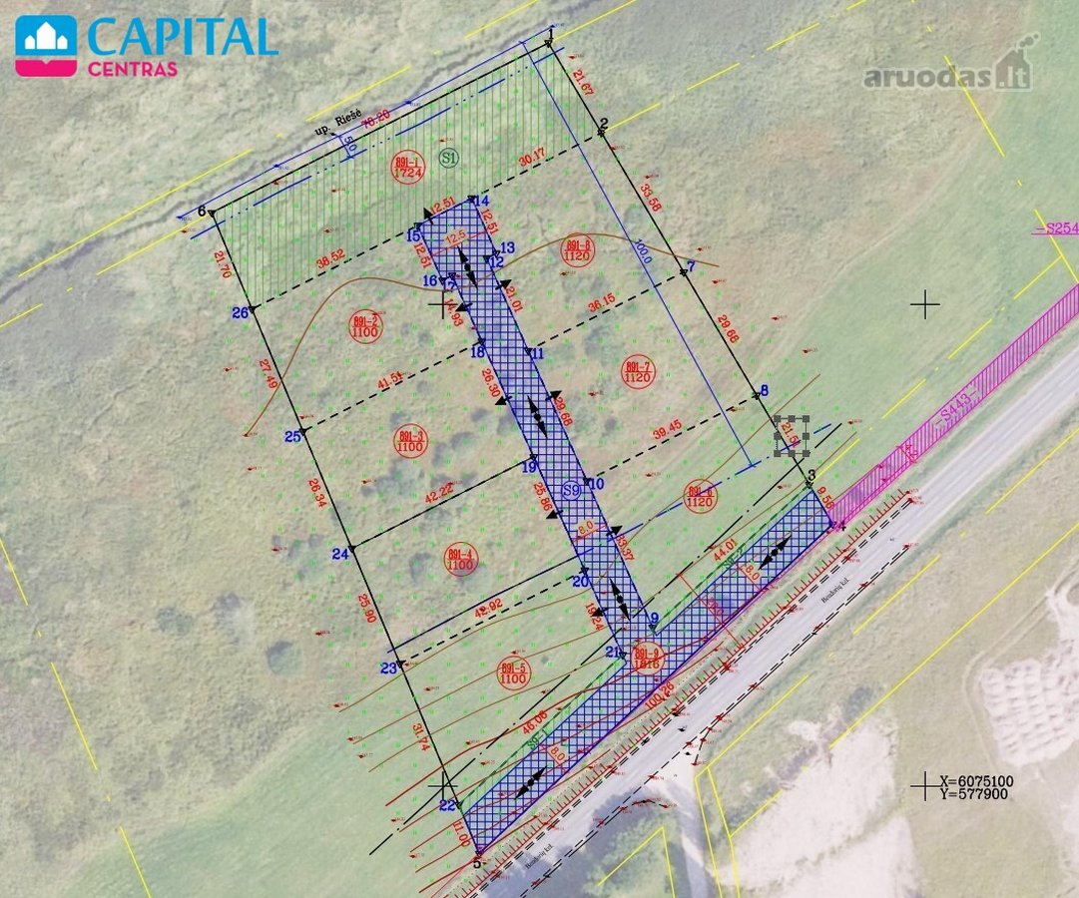Click plot label 891-1 with area 1724
The width and height of the screenshot is (1079, 898).
pos(407,168)
